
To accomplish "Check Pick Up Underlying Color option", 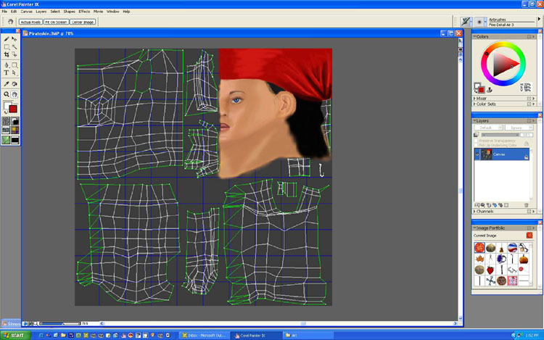I will point(477,145).
